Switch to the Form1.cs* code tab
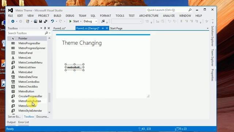The height and width of the screenshot is (132, 234). [60, 28]
